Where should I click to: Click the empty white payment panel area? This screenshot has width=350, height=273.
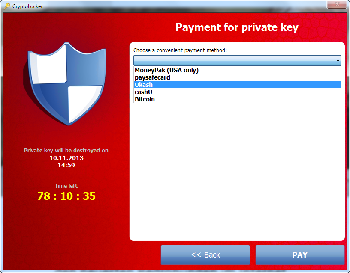click(x=237, y=172)
